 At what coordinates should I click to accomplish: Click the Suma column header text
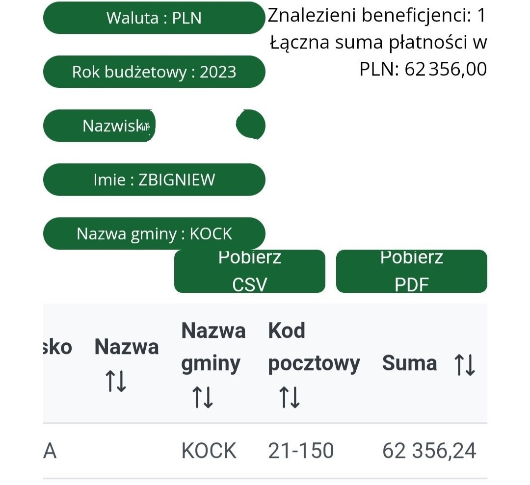(409, 364)
